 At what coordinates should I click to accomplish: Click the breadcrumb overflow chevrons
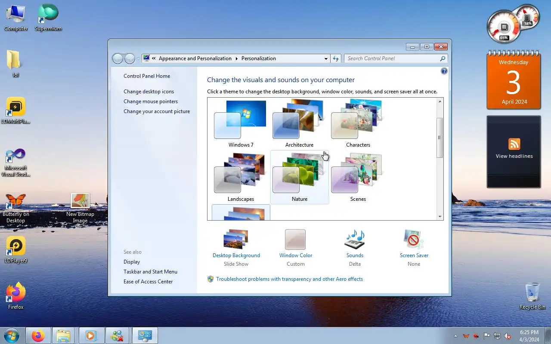tap(154, 58)
